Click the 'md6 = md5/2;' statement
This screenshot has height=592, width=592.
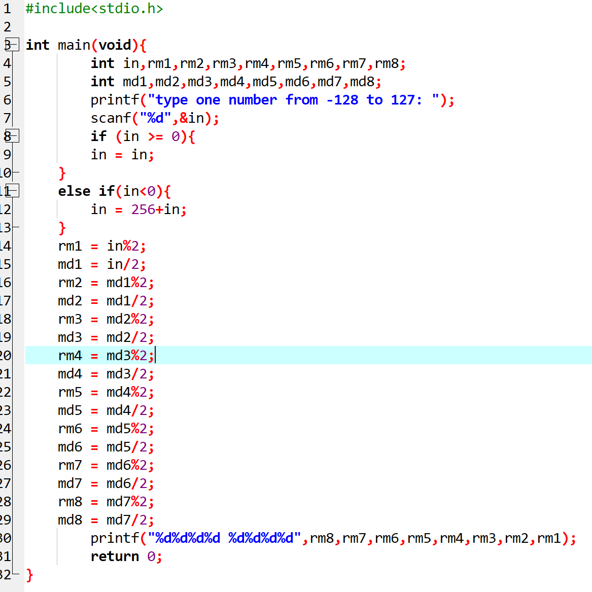pos(106,447)
